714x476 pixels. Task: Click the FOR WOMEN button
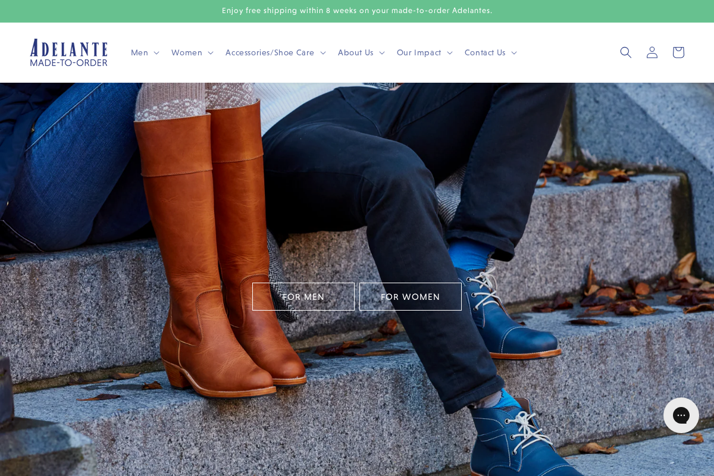click(x=411, y=296)
